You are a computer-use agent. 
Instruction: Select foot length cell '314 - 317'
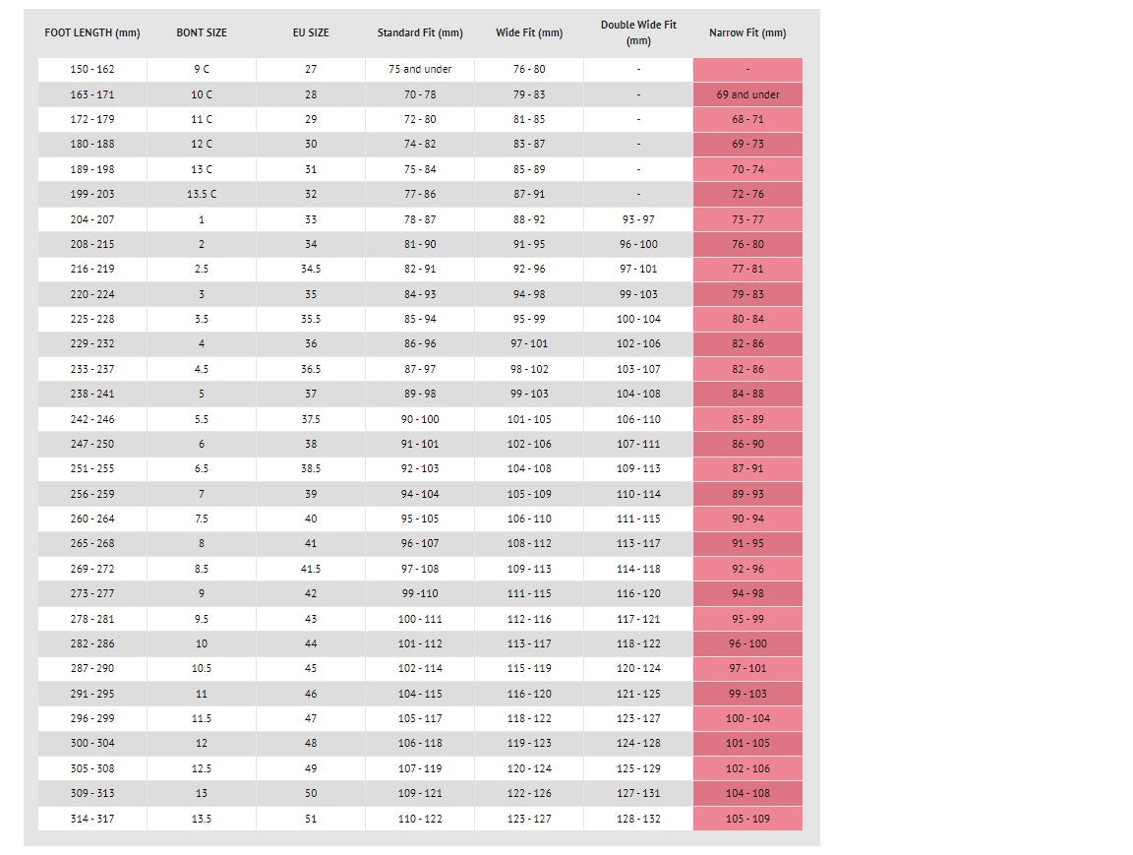click(x=92, y=819)
